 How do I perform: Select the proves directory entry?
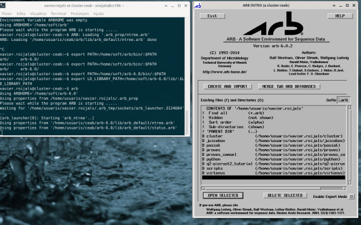[274, 150]
